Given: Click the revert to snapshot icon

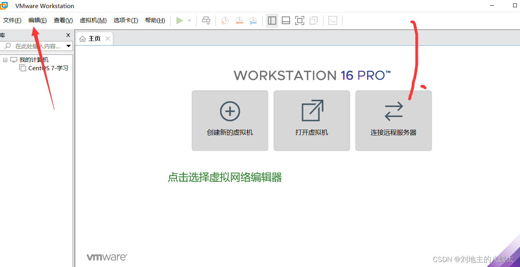Looking at the screenshot, I should point(239,21).
